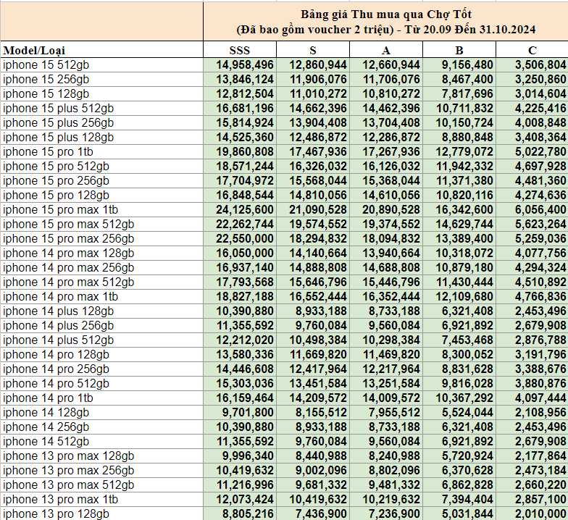Select the Model/Loại header cell
The image size is (568, 520).
(101, 49)
